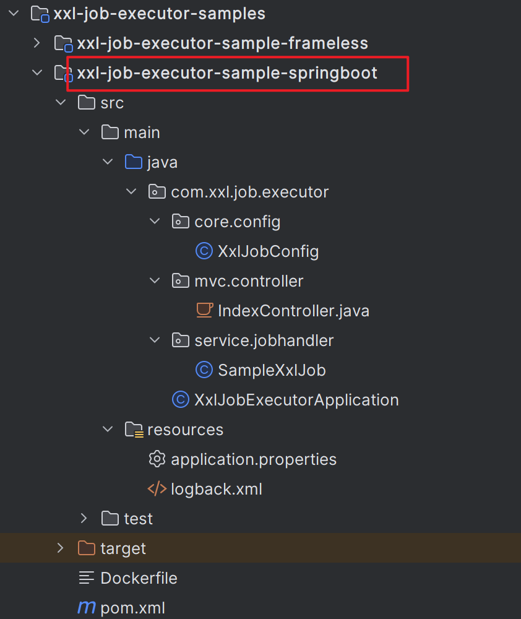Expand the target folder chevron
The height and width of the screenshot is (619, 521).
[x=60, y=548]
